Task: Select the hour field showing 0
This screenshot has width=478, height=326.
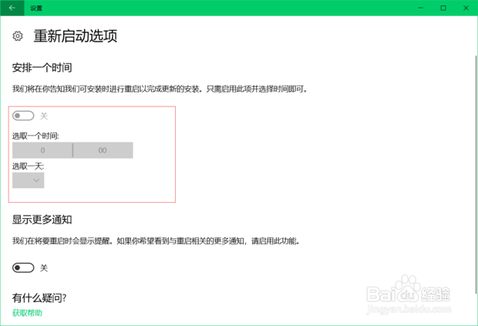Action: tap(42, 150)
